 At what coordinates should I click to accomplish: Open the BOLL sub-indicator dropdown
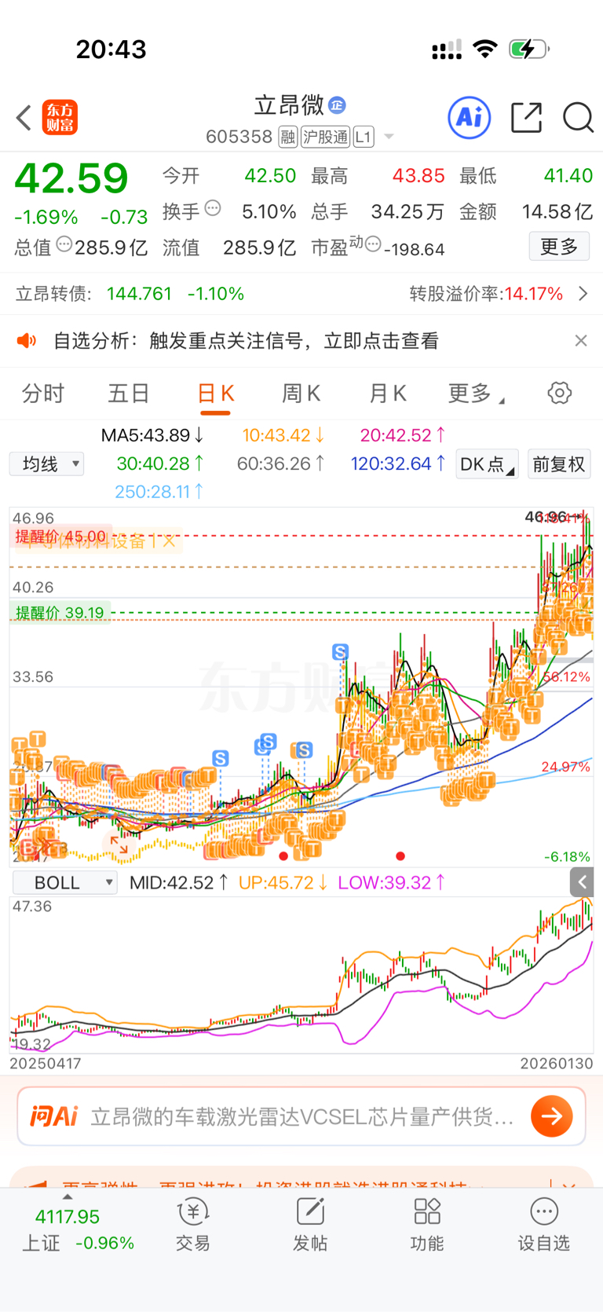tap(65, 883)
